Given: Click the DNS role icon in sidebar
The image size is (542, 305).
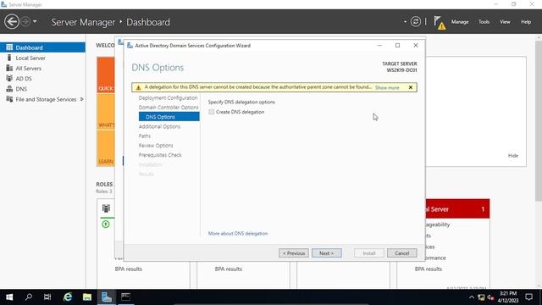Looking at the screenshot, I should click(9, 89).
